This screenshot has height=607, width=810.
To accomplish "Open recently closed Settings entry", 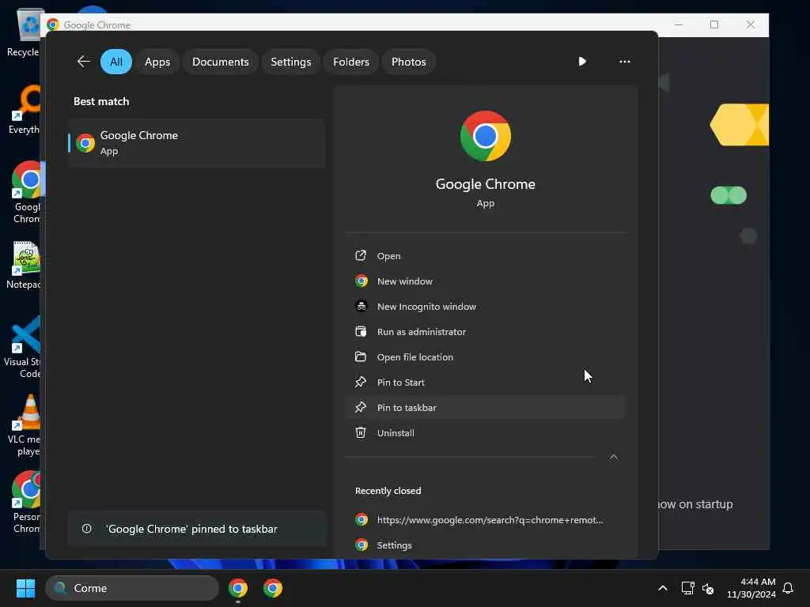I will point(485,545).
